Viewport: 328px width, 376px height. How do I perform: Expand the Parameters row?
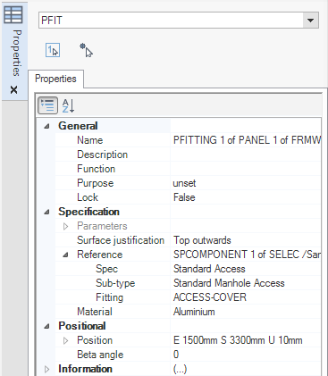[65, 226]
